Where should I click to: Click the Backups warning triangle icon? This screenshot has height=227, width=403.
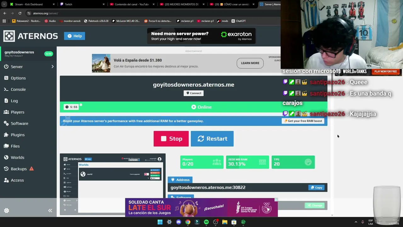tap(31, 169)
